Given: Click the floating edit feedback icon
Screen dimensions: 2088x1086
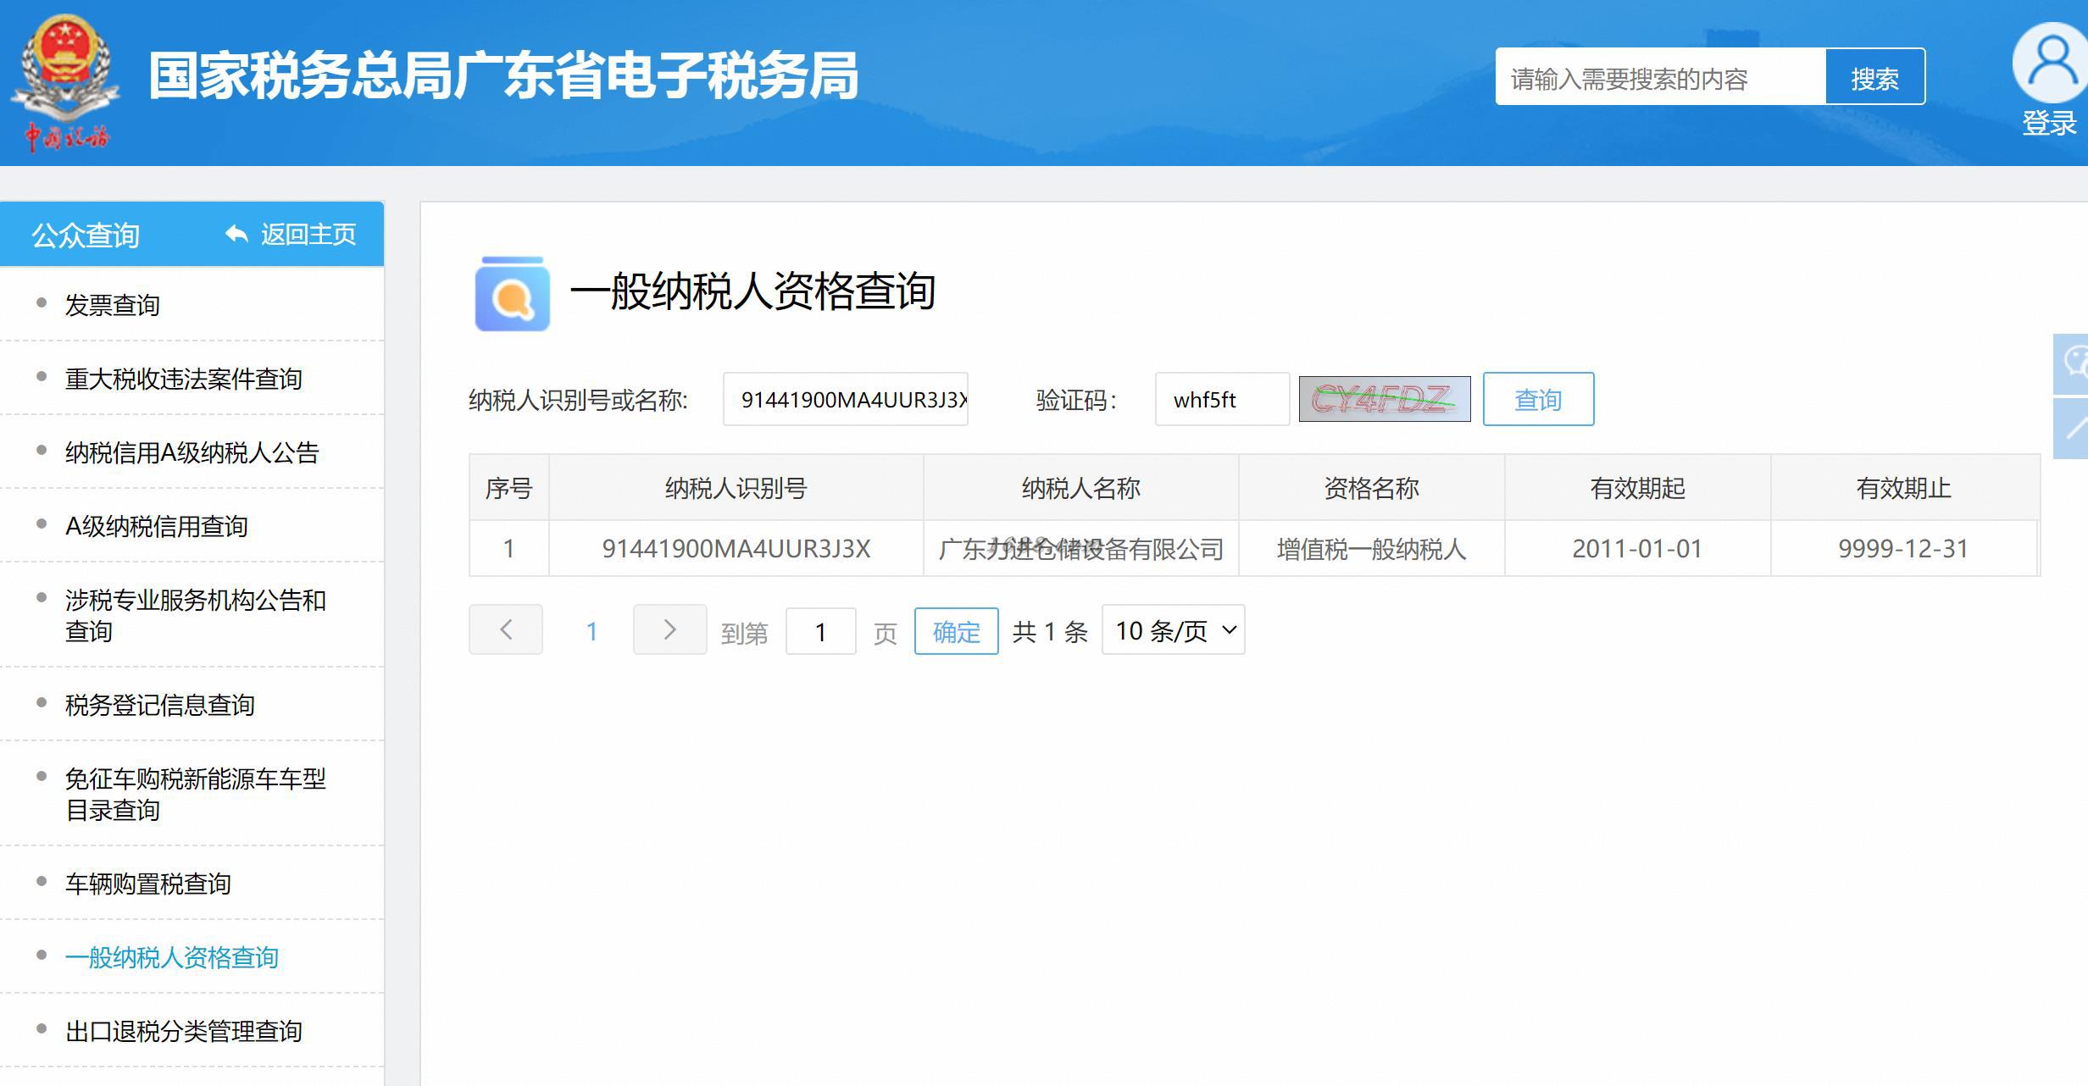Looking at the screenshot, I should point(2073,428).
